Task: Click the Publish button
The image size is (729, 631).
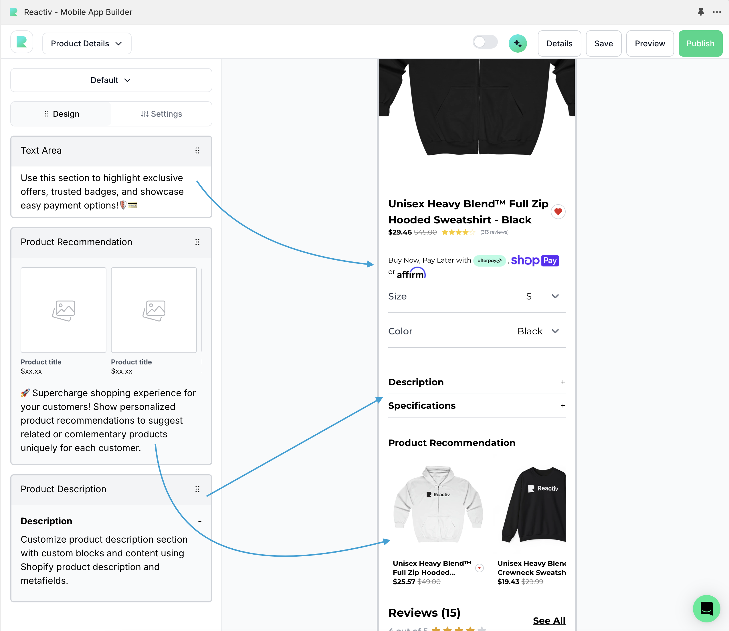Action: click(x=700, y=43)
